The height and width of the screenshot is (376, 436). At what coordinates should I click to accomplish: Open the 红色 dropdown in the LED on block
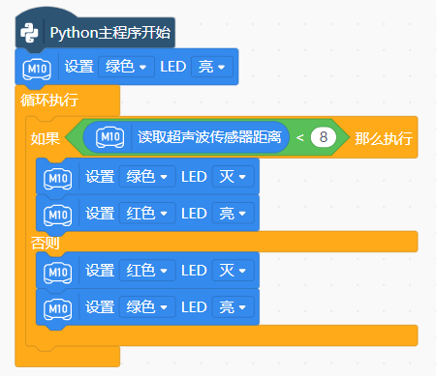click(147, 214)
